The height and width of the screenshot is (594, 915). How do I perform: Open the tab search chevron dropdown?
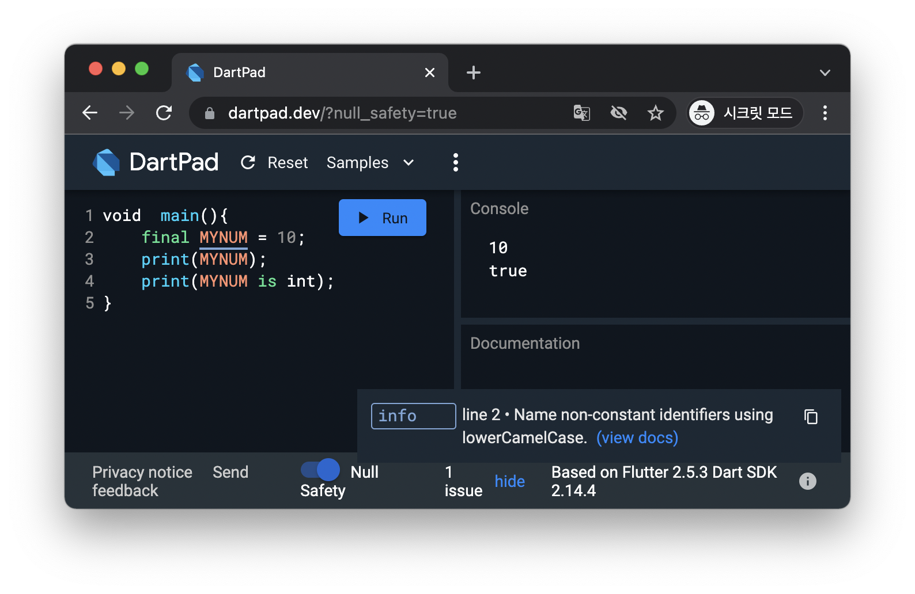[x=825, y=73]
